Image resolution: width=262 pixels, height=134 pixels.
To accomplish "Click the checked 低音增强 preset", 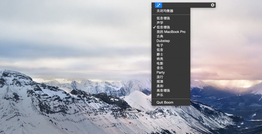I will point(163,27).
